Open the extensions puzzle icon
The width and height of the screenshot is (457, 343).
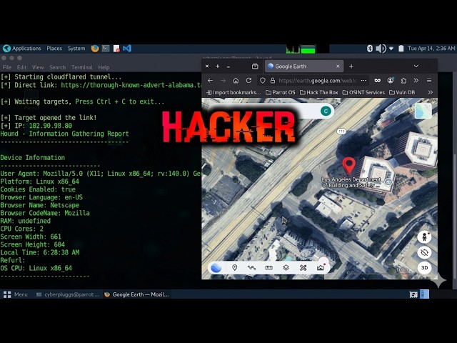click(x=403, y=81)
